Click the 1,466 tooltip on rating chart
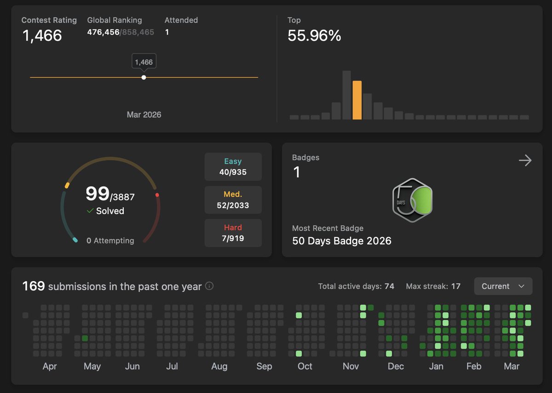The width and height of the screenshot is (552, 393). [x=144, y=62]
